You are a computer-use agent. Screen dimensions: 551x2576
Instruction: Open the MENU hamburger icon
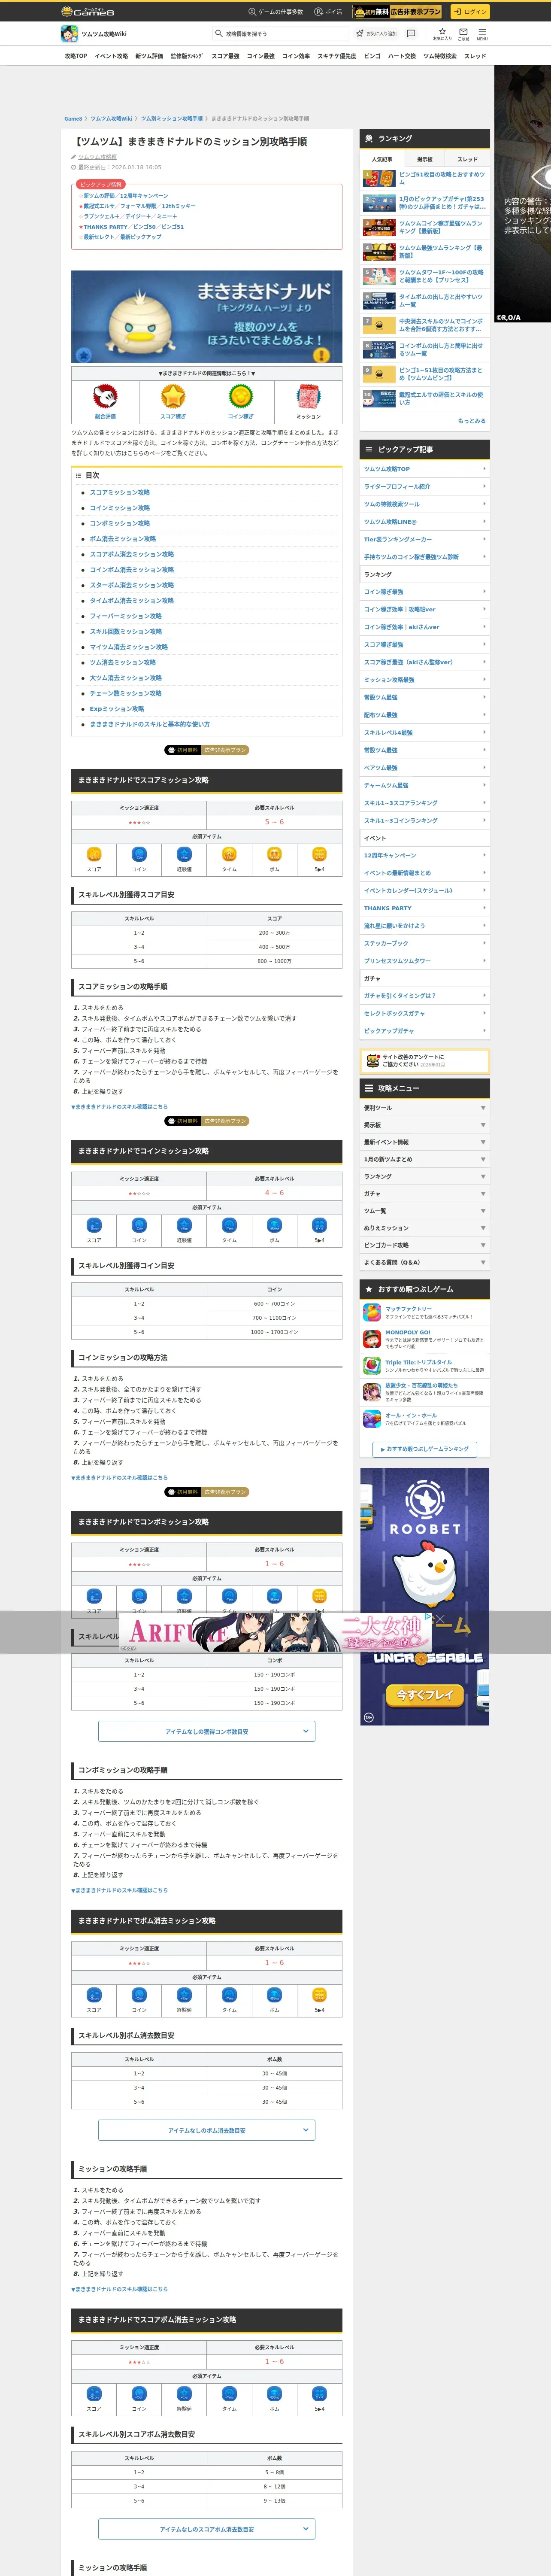tap(482, 33)
